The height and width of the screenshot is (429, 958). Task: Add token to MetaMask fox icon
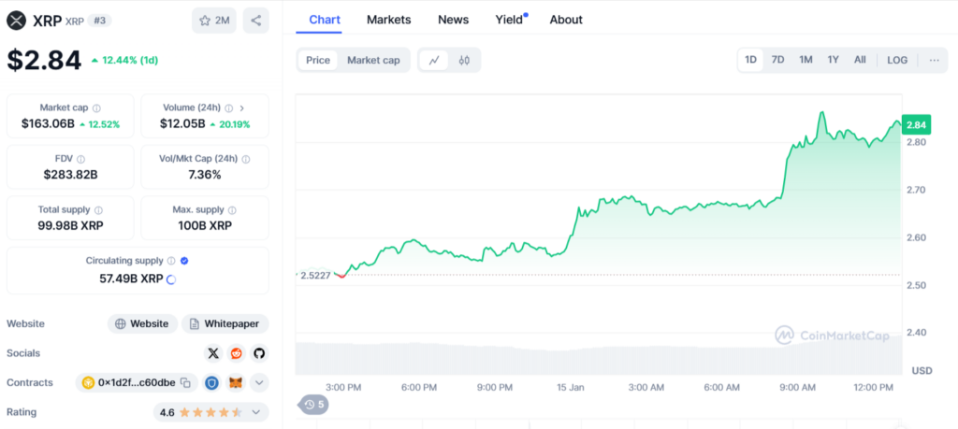tap(235, 382)
